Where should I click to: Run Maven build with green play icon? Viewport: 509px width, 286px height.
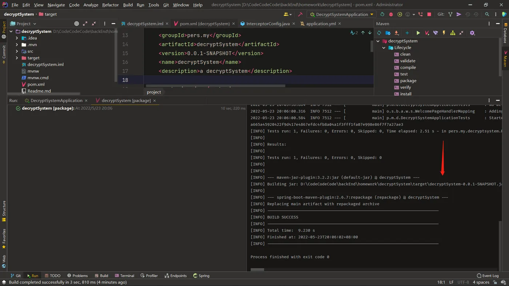pyautogui.click(x=418, y=33)
